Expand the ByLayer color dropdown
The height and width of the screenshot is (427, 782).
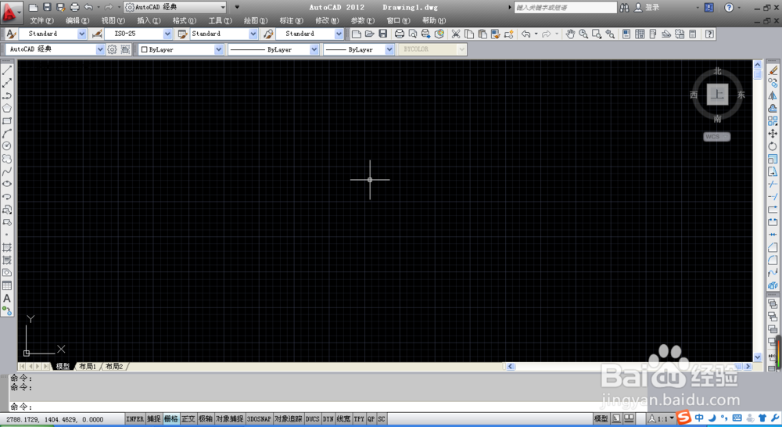(218, 49)
